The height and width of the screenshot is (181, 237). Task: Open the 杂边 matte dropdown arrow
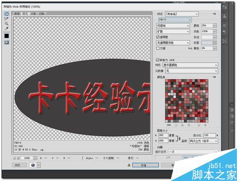(215, 37)
